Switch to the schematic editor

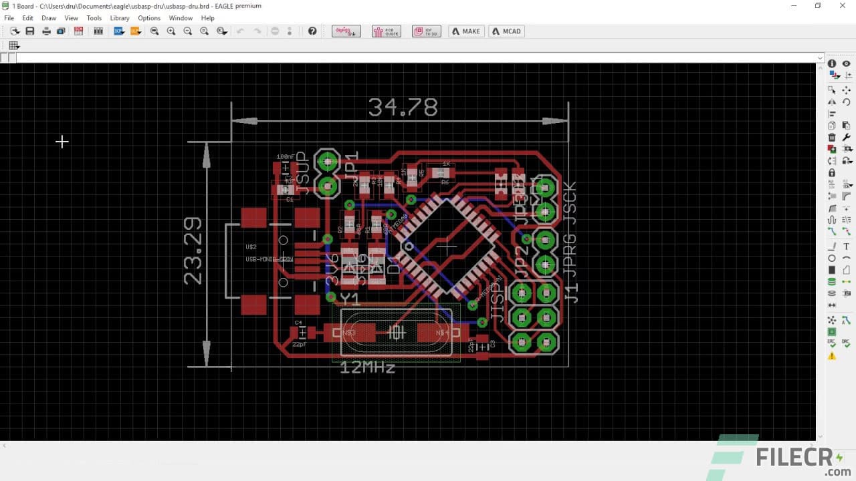(78, 31)
